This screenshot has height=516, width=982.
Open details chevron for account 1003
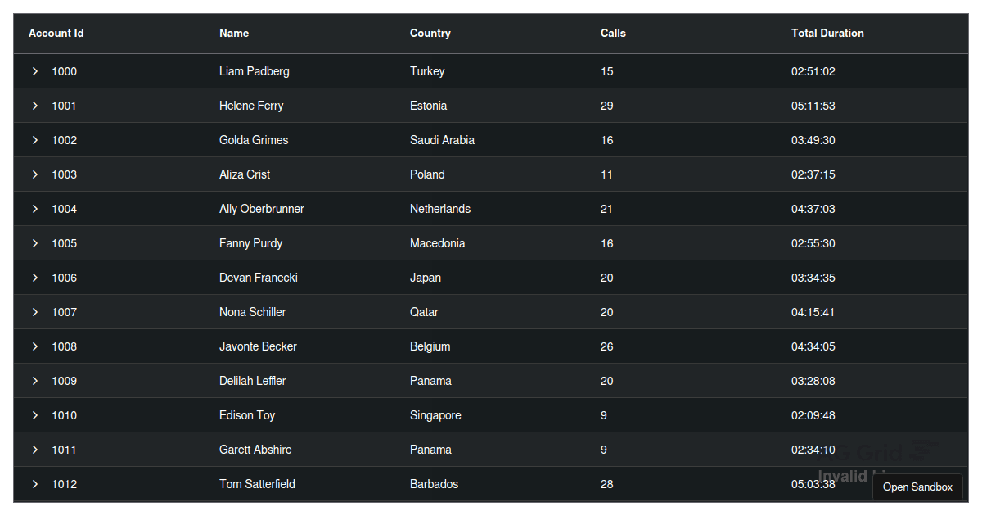coord(35,174)
